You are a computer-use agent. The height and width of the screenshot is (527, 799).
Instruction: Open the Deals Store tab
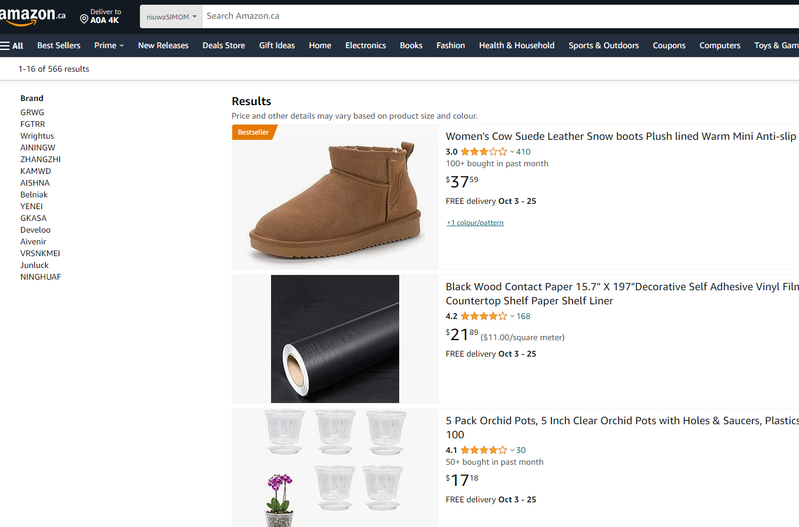pos(223,45)
